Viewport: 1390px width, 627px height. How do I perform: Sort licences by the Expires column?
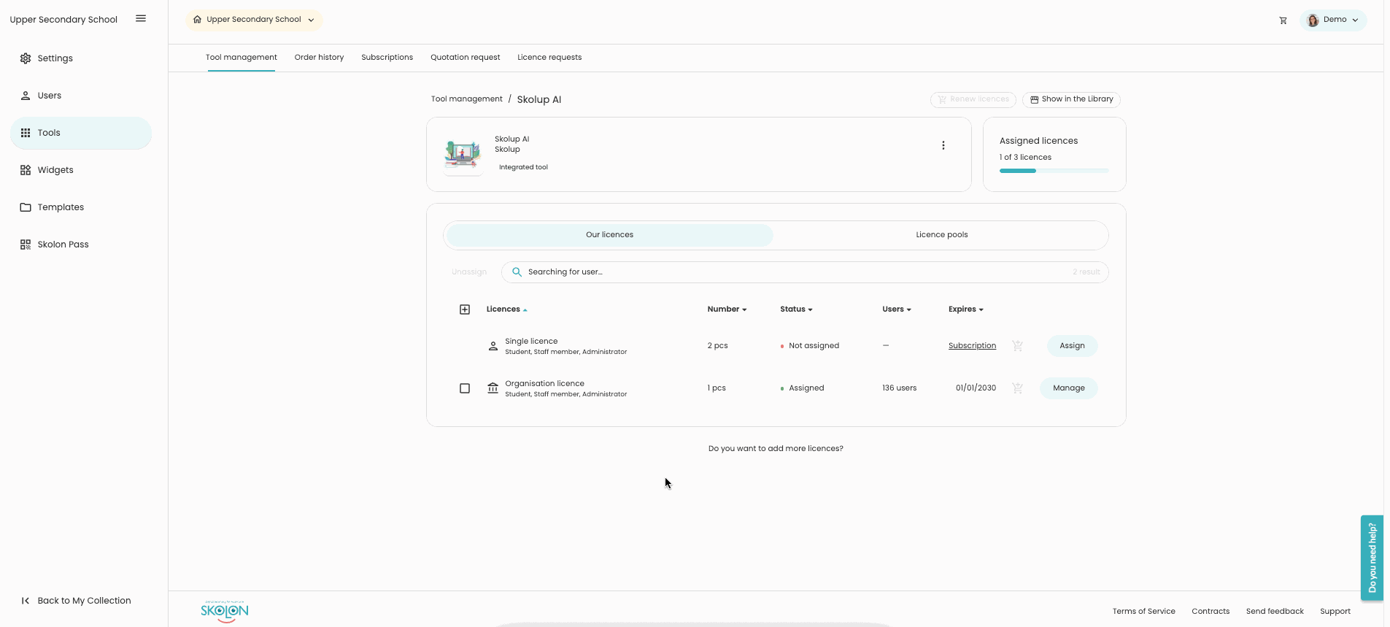coord(965,309)
